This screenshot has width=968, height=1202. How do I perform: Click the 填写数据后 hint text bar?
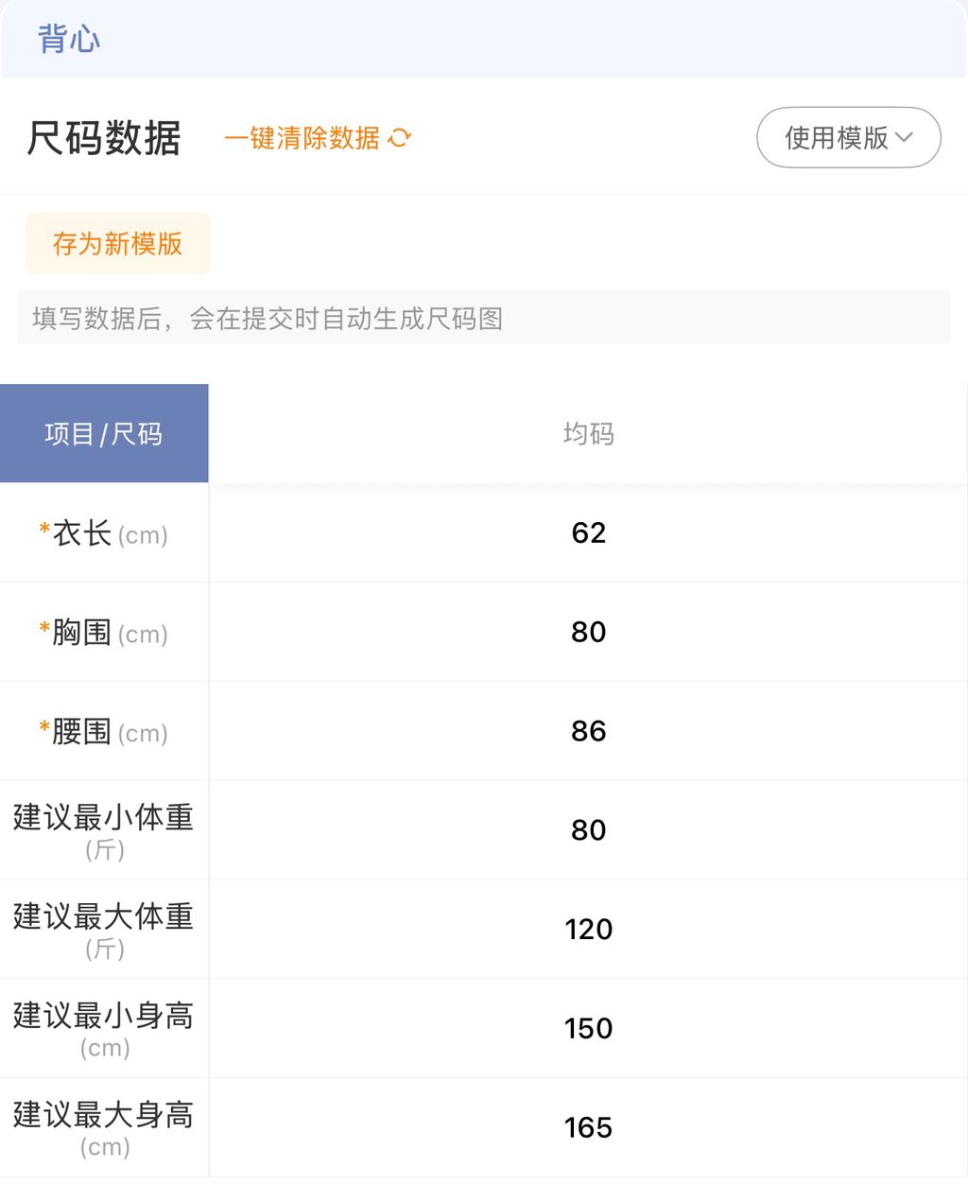483,319
